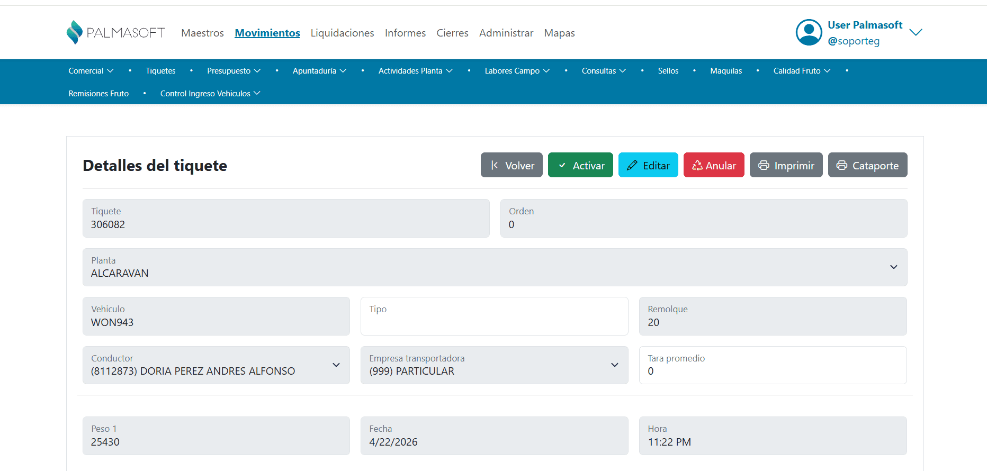Expand the Empresa transportadora dropdown
The width and height of the screenshot is (987, 471).
[x=614, y=365]
